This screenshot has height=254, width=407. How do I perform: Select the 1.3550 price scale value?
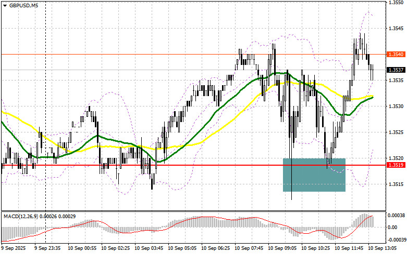[x=396, y=2]
